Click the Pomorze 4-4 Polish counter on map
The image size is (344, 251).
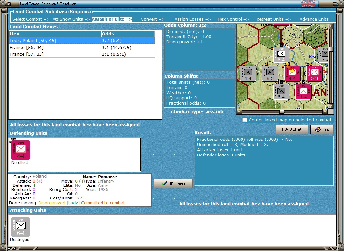coord(292,73)
